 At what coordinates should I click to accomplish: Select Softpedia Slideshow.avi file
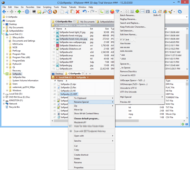(x=70, y=45)
